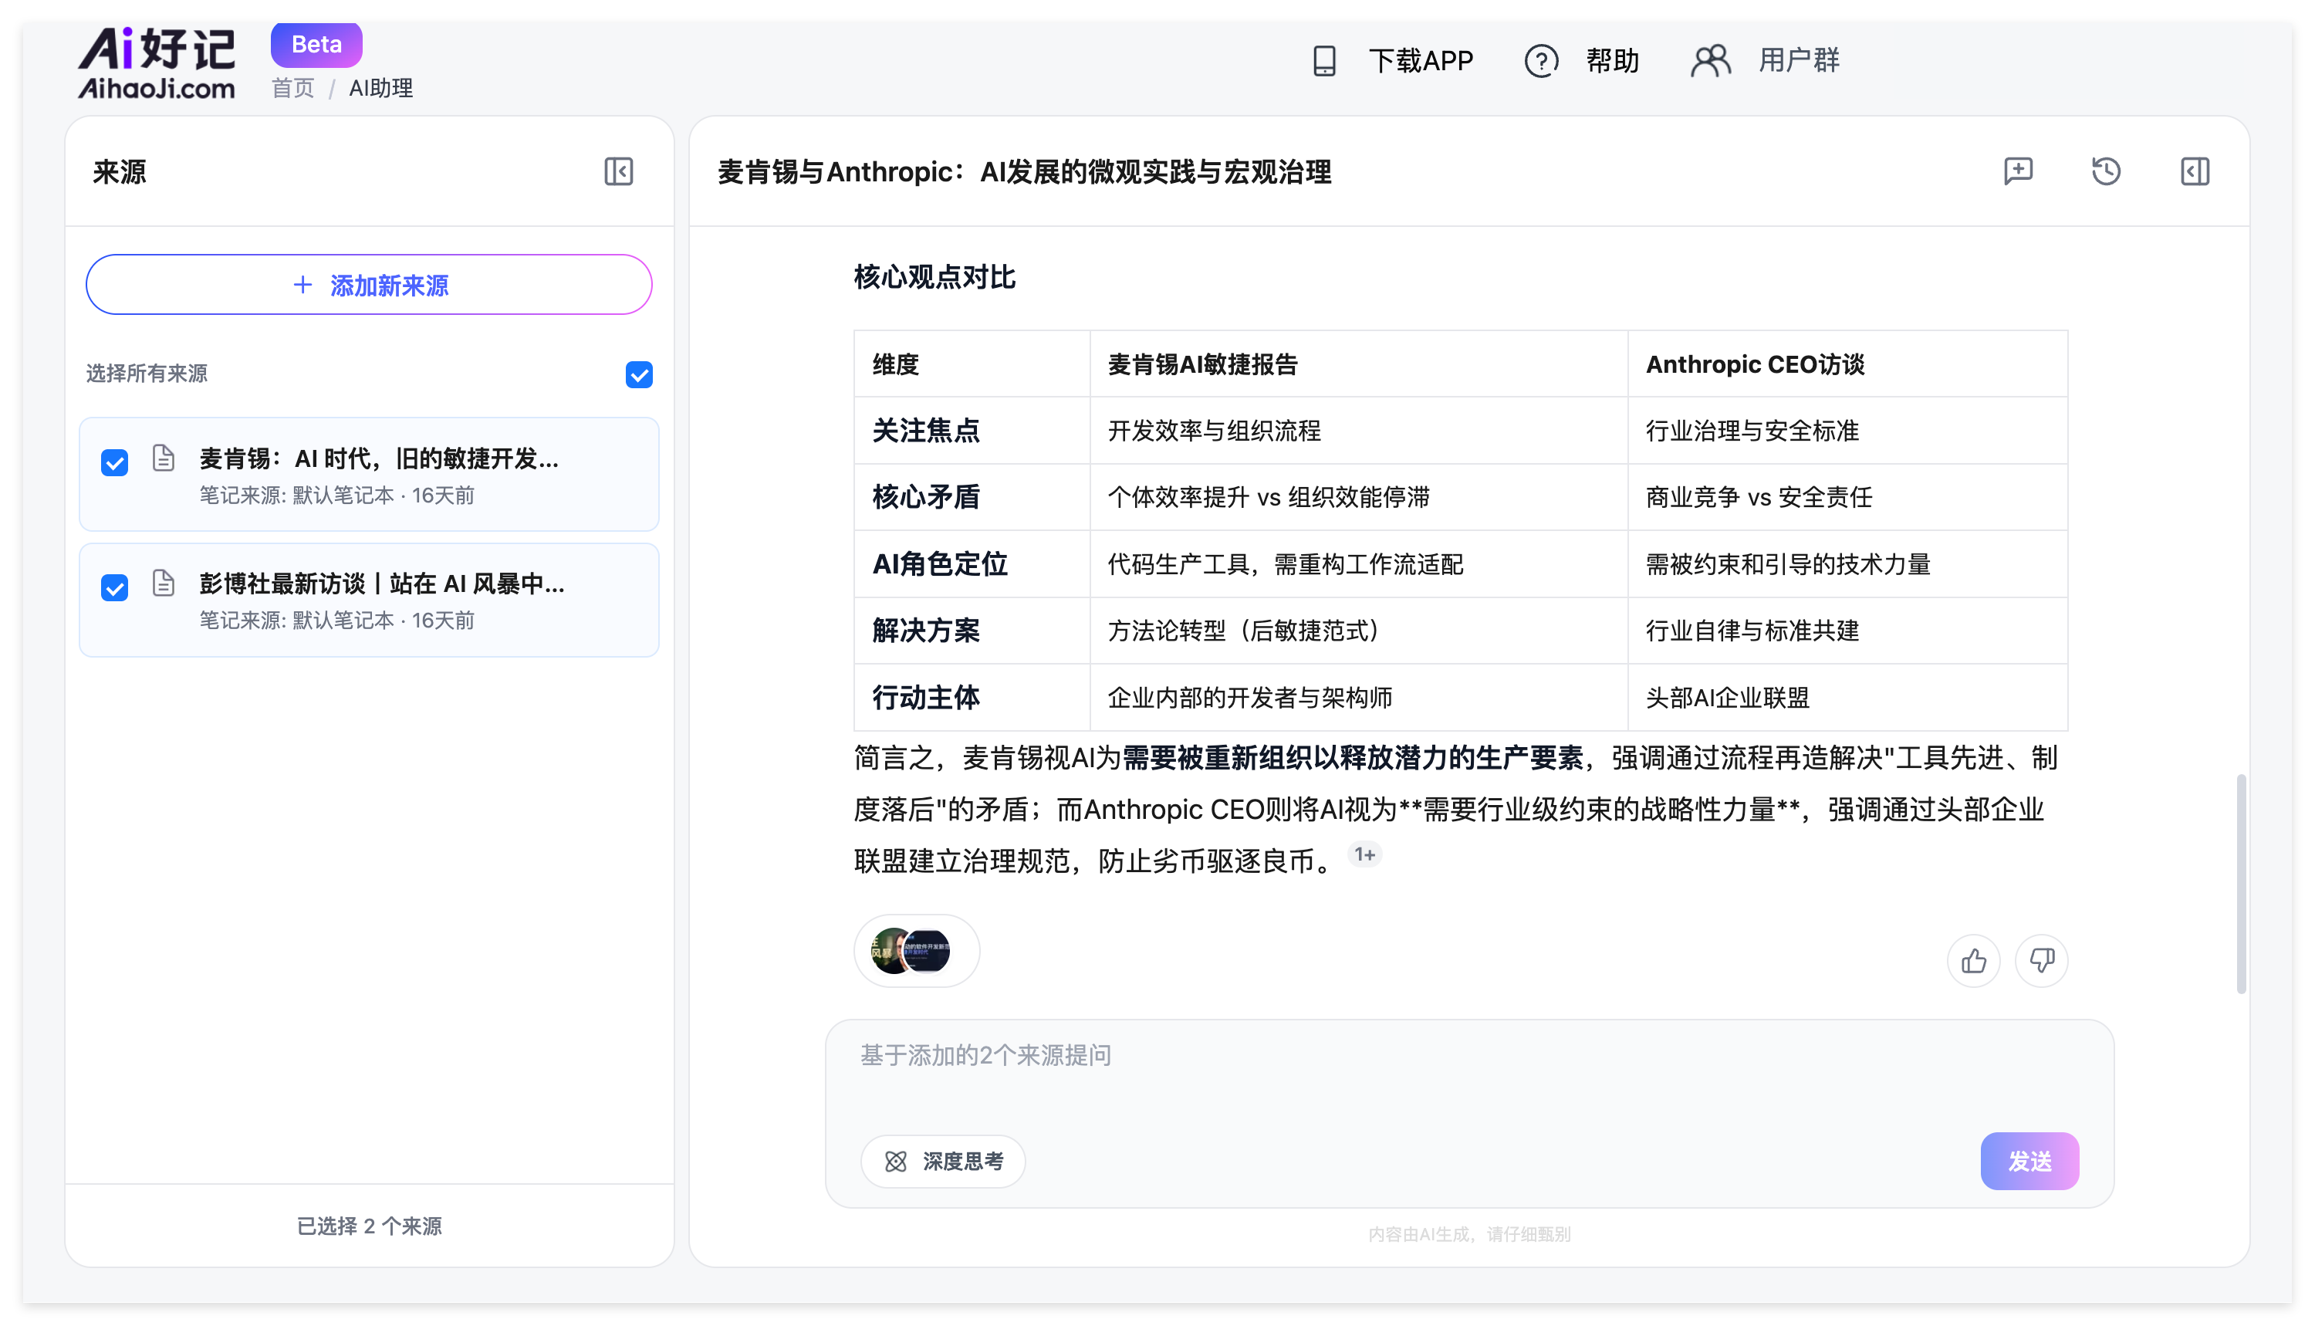Enable the 深度思考 deep thinking toggle
Screen dimensions: 2315x1326
942,1161
